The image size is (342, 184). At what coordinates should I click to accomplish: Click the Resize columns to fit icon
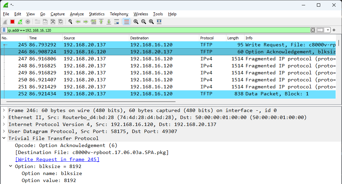(159, 22)
